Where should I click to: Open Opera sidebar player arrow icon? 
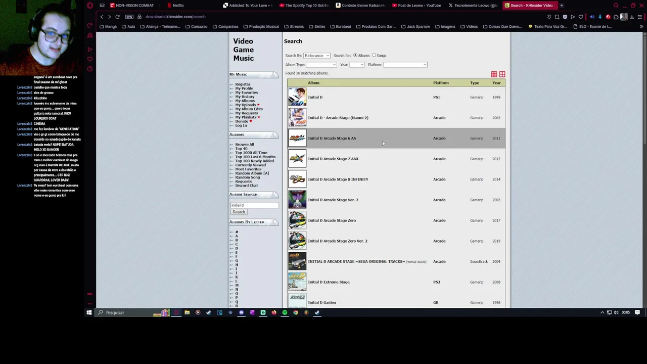tap(90, 50)
